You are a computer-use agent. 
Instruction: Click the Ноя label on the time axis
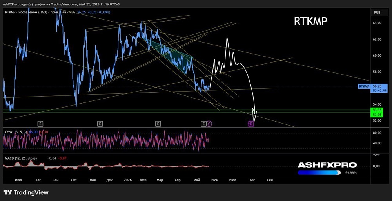tap(92, 180)
